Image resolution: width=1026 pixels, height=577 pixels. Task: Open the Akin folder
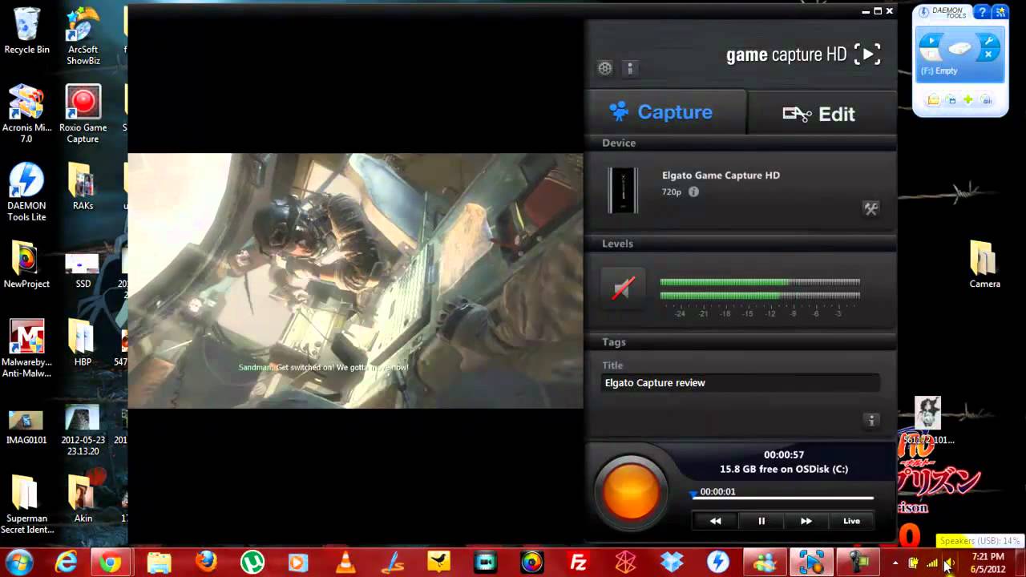pyautogui.click(x=83, y=499)
